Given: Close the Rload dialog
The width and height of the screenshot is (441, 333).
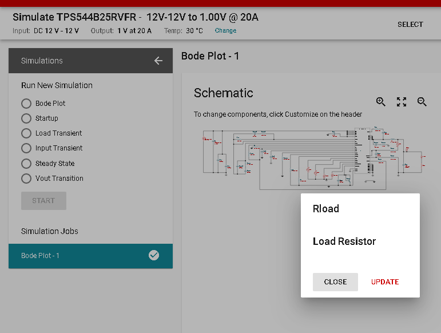Looking at the screenshot, I should point(335,282).
